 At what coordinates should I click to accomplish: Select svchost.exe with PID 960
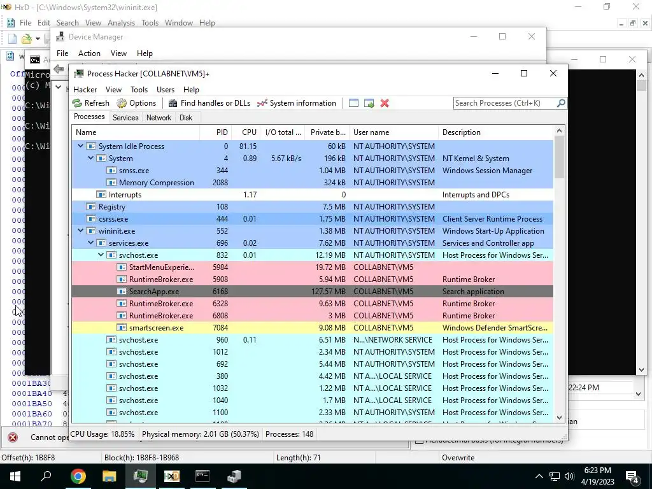point(312,340)
